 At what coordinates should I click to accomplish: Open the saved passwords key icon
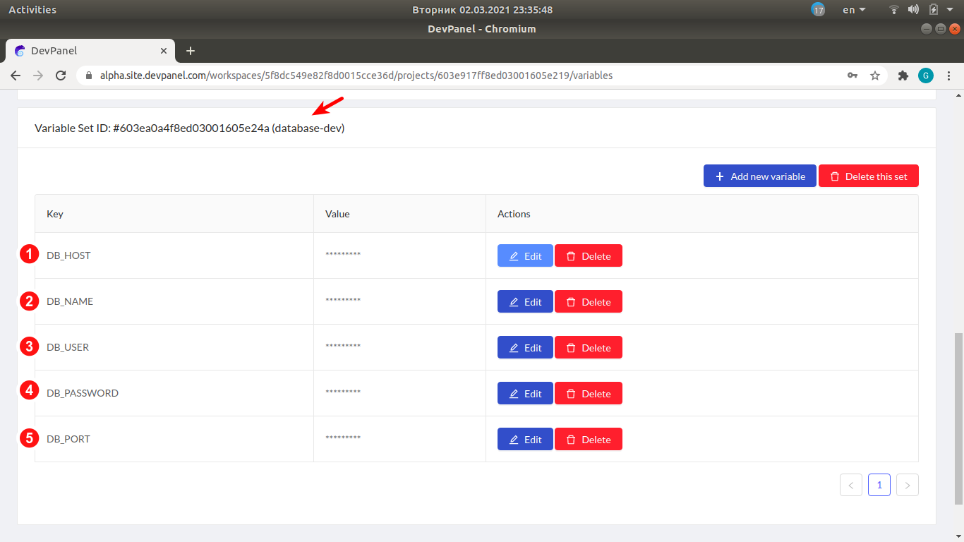852,76
